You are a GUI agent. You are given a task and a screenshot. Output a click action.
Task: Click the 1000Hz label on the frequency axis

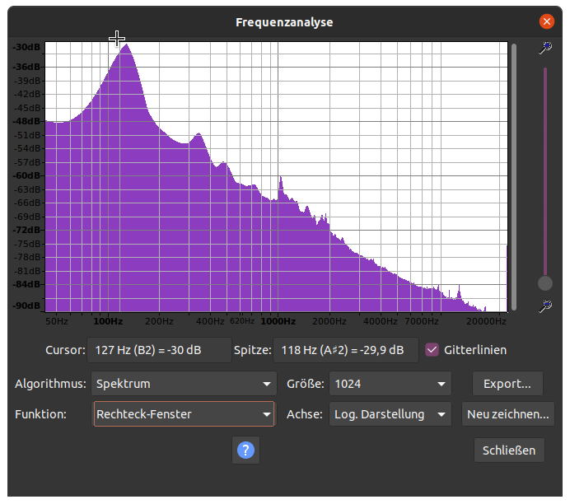coord(278,321)
